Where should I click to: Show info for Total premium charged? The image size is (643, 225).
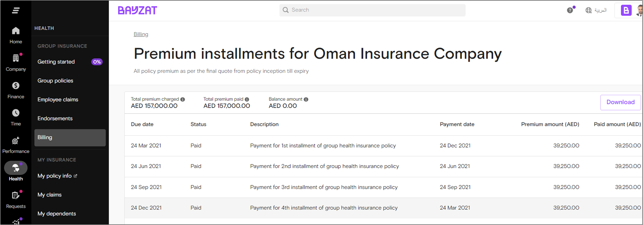tap(183, 99)
